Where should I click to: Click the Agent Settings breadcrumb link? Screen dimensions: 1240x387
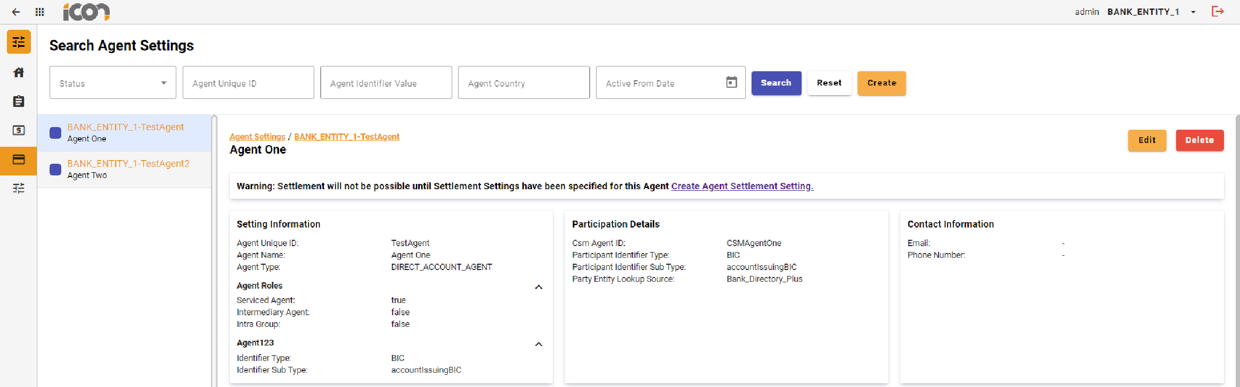click(257, 137)
